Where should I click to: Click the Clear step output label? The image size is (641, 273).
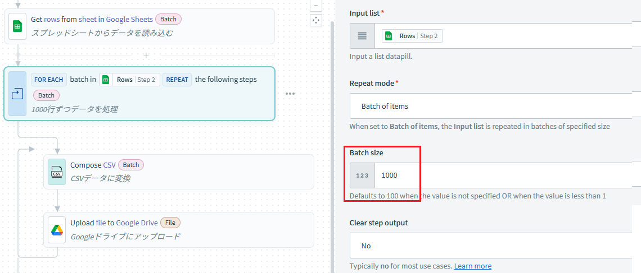click(x=378, y=223)
